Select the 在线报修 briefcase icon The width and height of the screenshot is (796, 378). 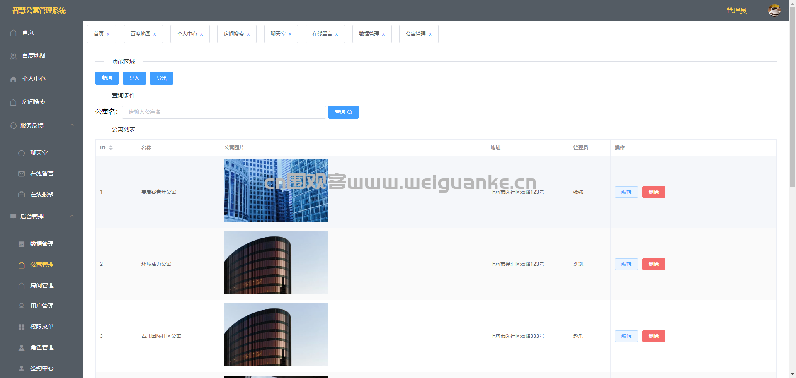pyautogui.click(x=22, y=195)
